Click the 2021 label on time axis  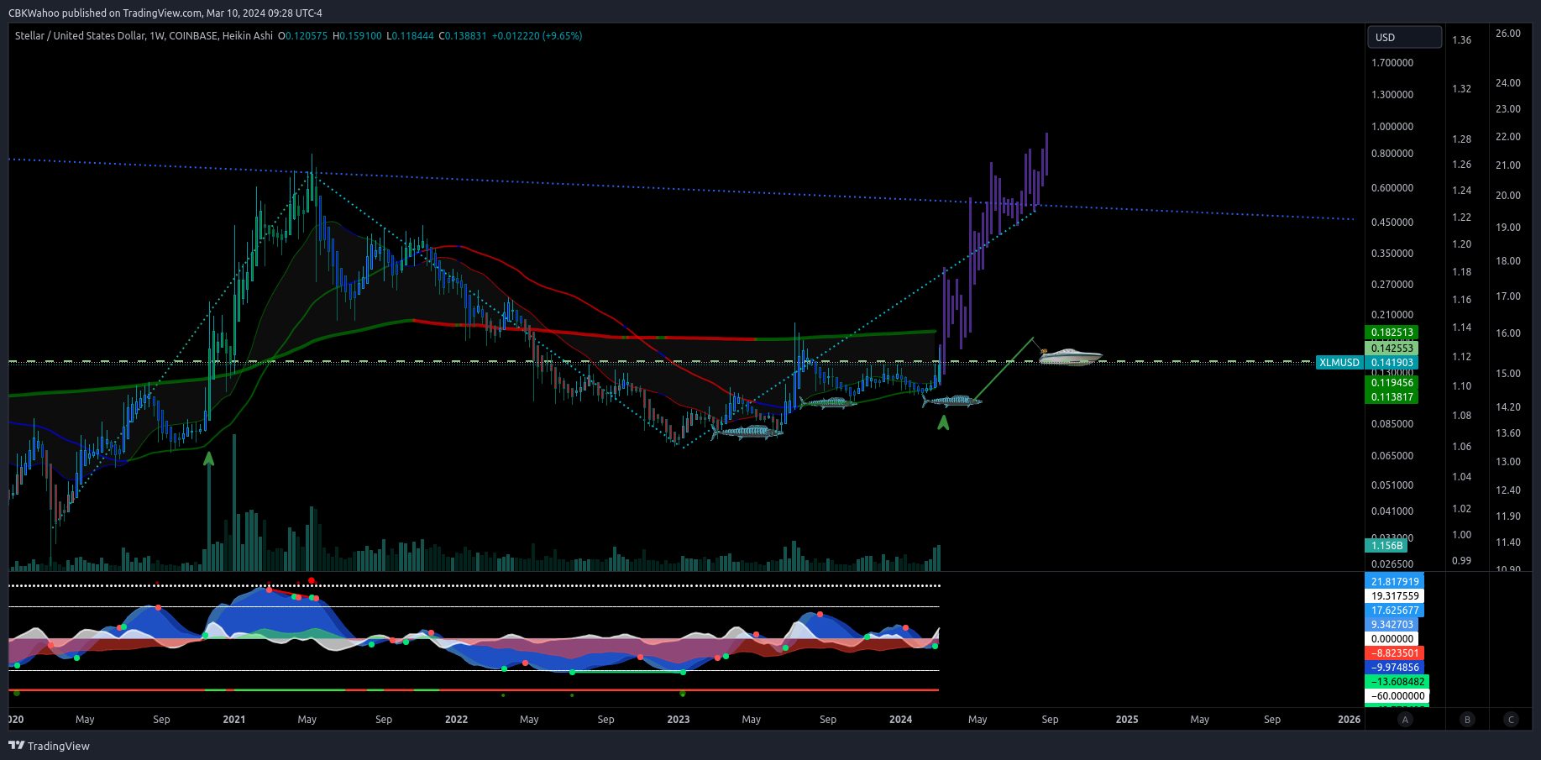click(x=234, y=720)
